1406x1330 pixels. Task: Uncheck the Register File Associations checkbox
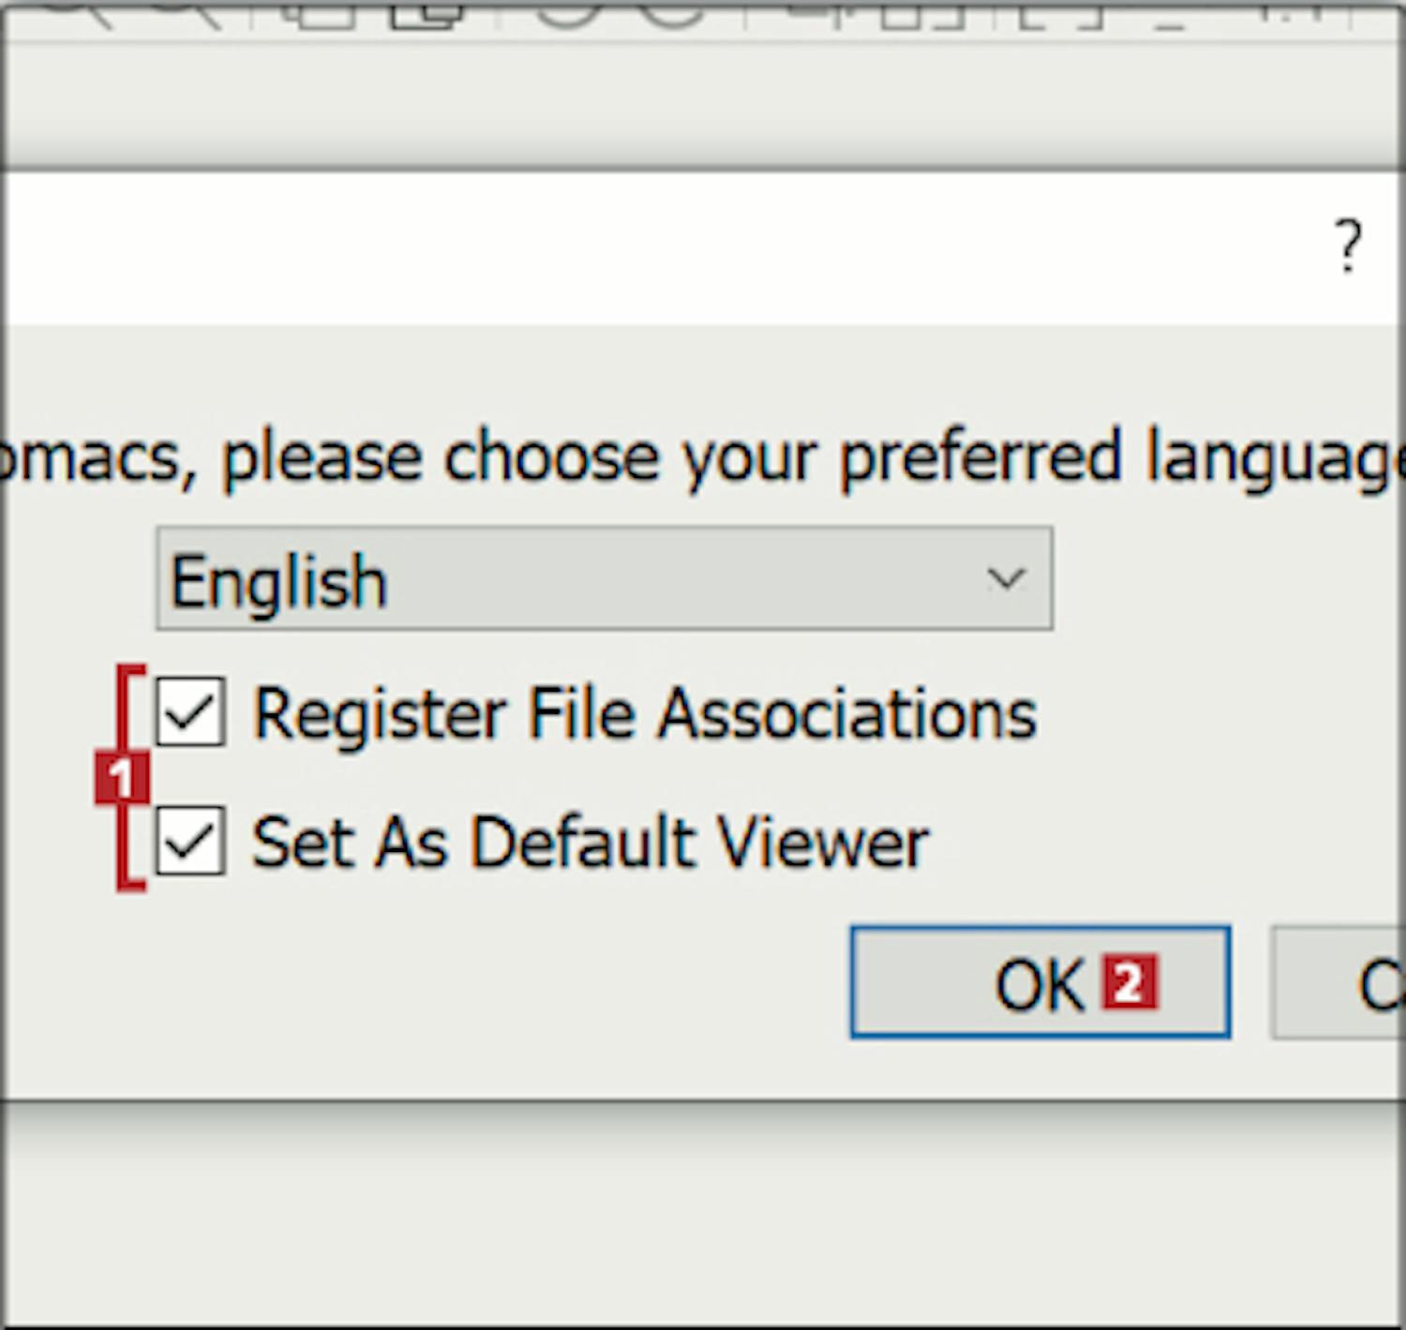190,712
